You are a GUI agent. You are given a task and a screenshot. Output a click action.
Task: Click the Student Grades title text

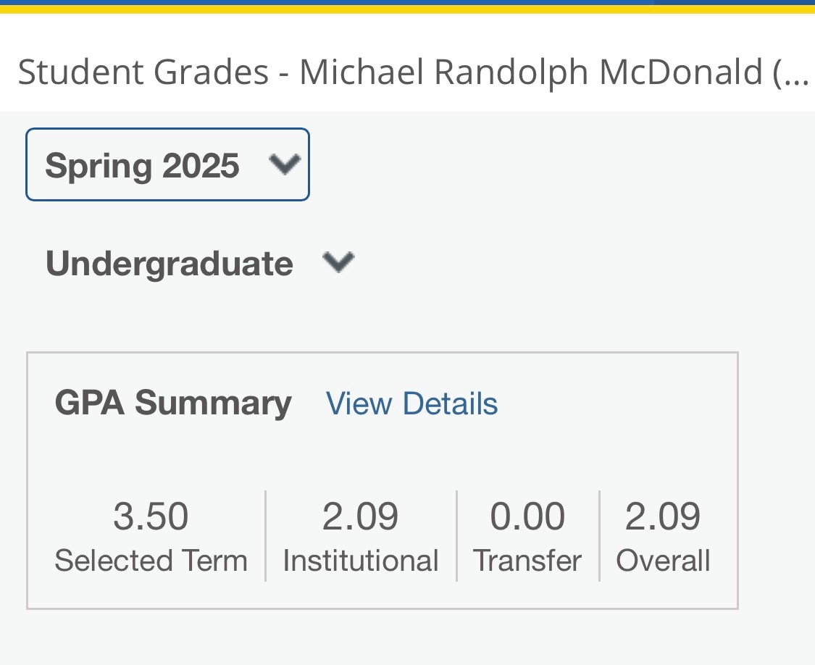pos(143,72)
